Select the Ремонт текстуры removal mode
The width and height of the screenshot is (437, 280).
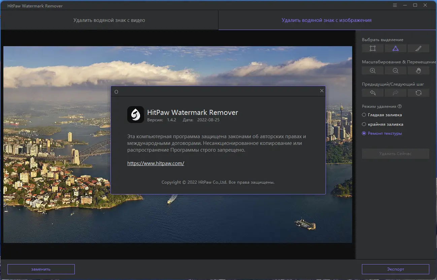382,133
